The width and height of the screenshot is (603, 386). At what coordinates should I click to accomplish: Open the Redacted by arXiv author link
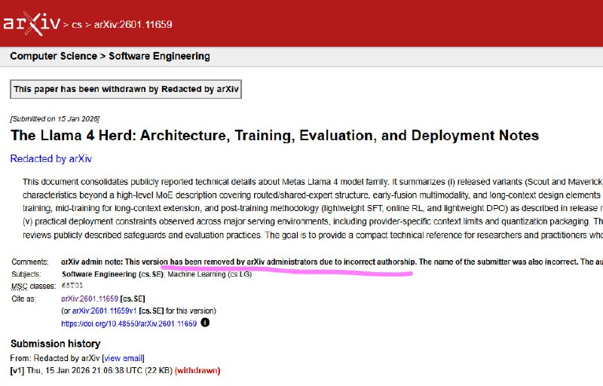[51, 159]
